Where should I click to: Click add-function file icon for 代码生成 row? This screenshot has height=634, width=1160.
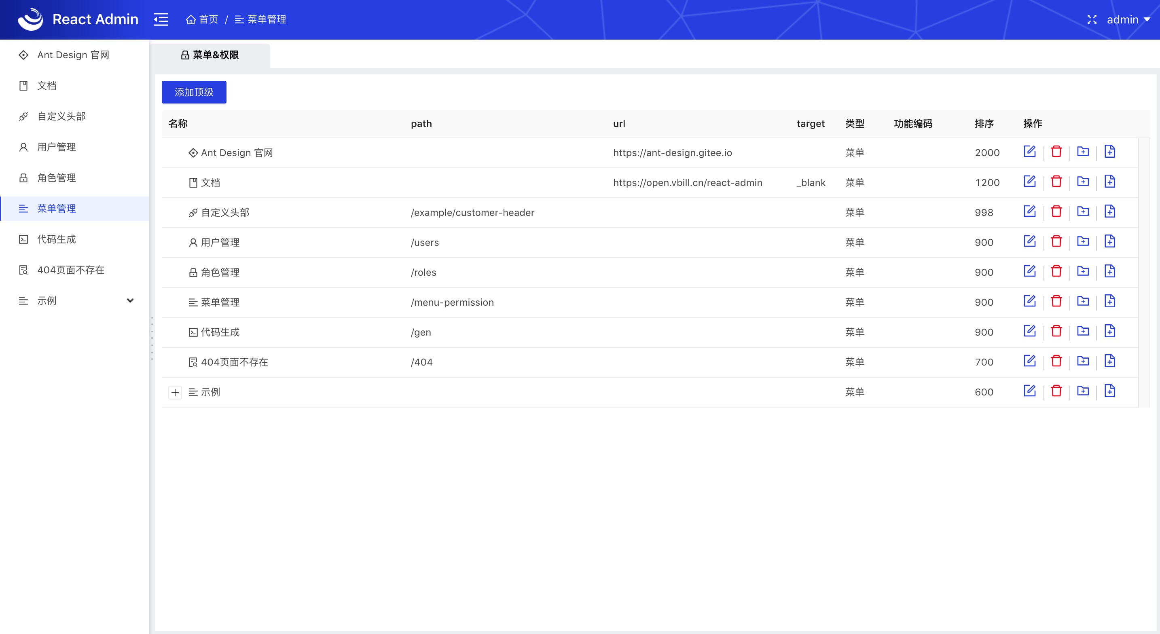1109,331
